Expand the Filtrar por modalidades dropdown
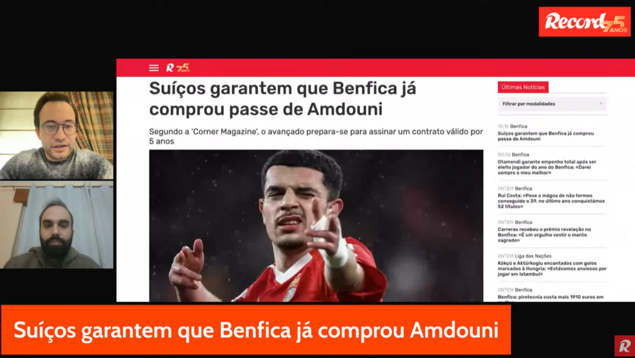635x358 pixels. click(552, 104)
